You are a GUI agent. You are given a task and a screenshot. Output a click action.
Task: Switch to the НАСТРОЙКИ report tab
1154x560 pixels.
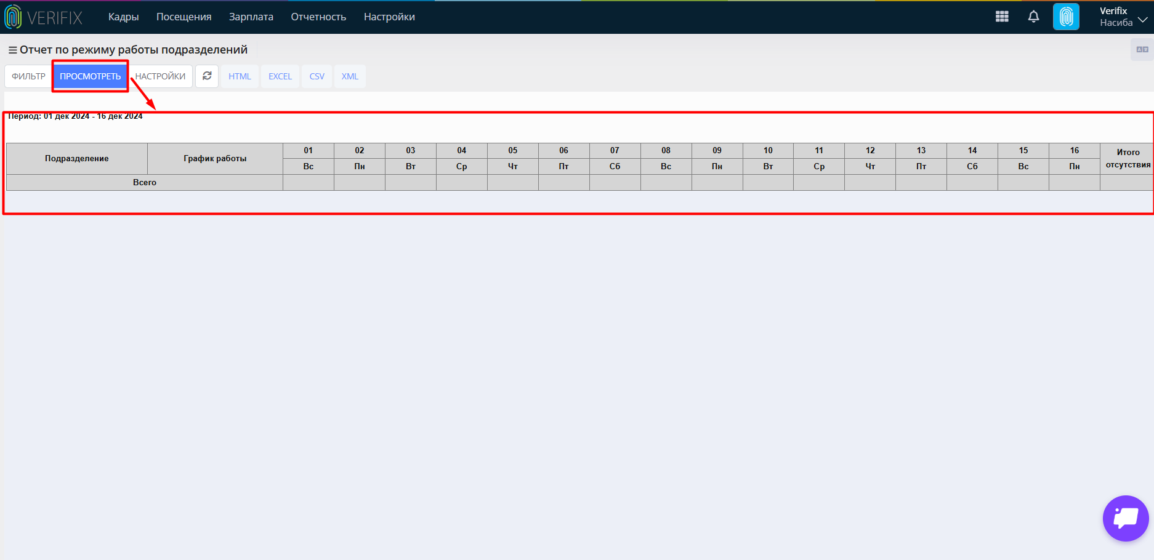tap(160, 76)
